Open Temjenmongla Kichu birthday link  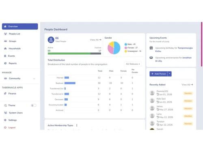click(x=174, y=49)
